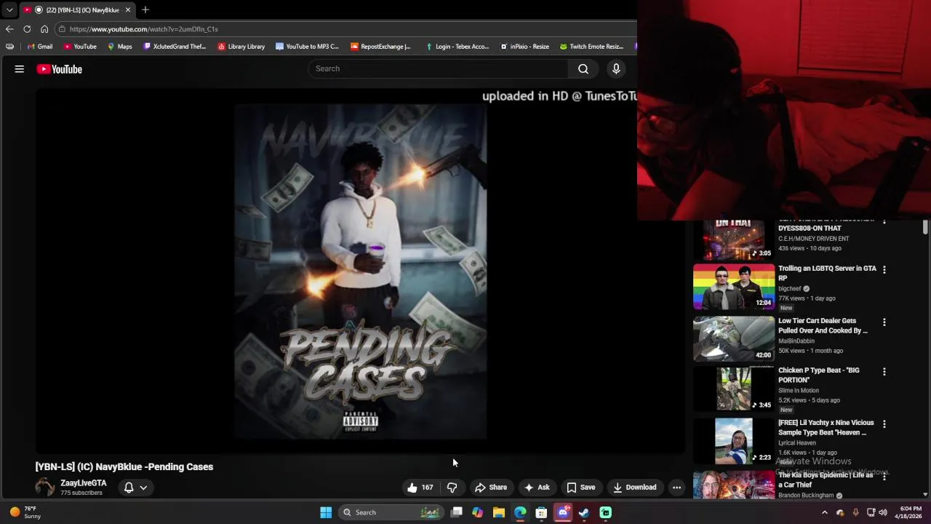Open Login - Tebex Account bookmark
The width and height of the screenshot is (931, 524).
[457, 47]
